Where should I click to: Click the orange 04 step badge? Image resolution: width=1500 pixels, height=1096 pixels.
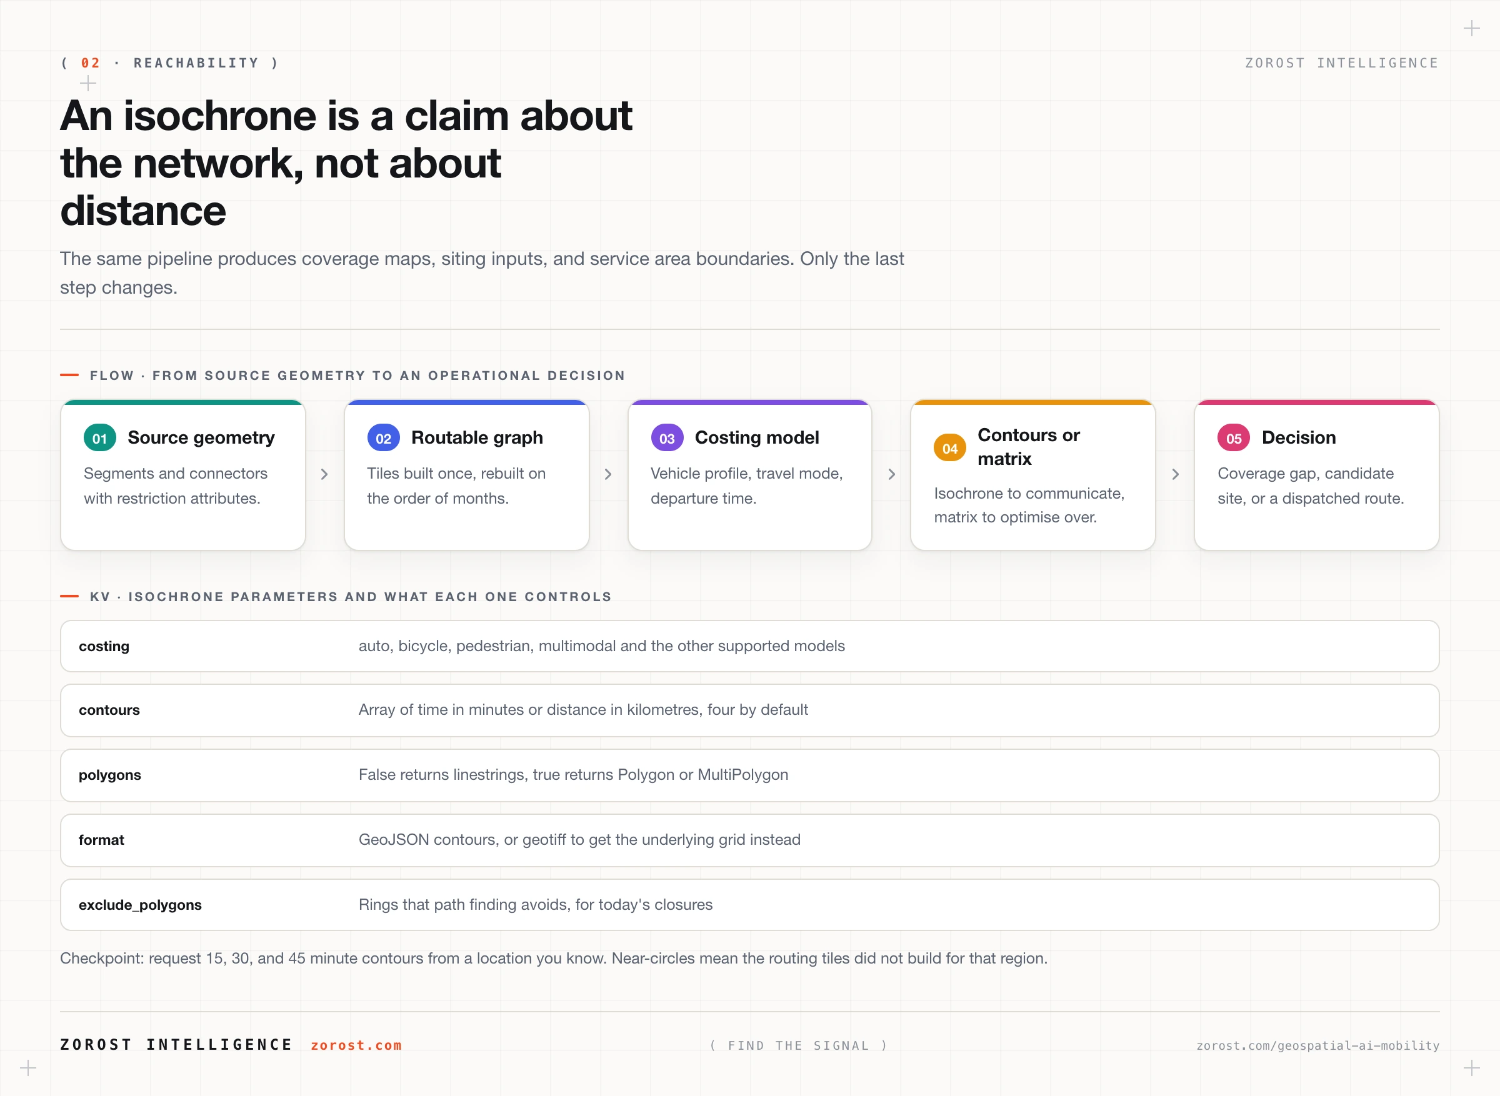tap(950, 448)
